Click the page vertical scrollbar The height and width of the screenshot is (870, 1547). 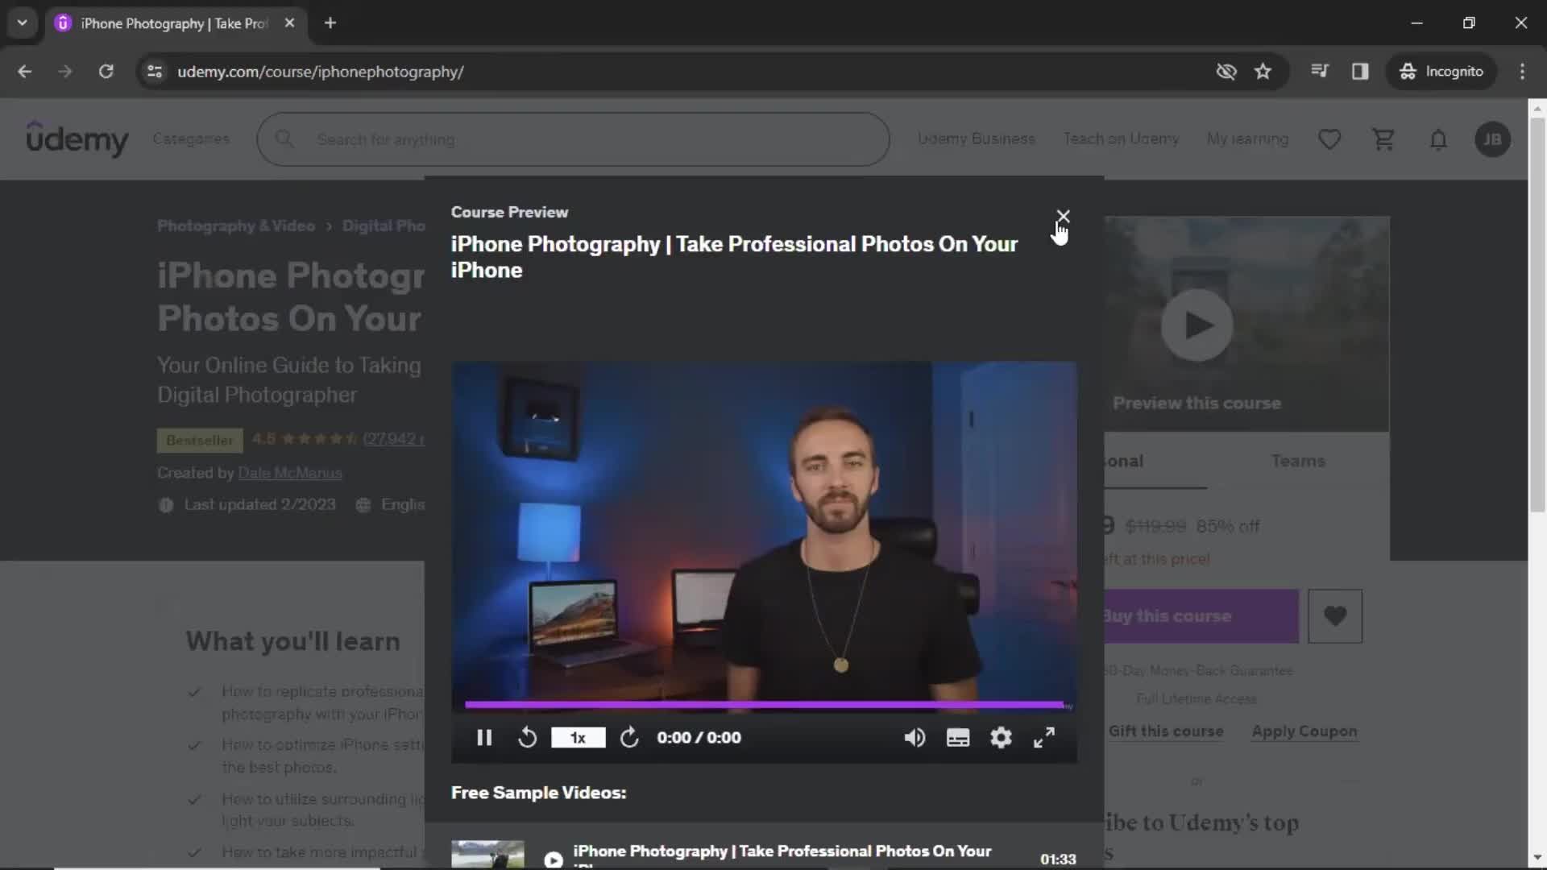(1537, 314)
